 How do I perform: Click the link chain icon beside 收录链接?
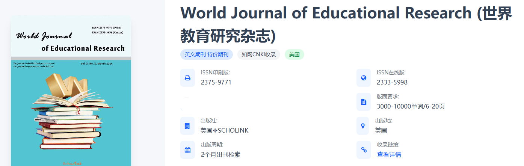point(364,150)
